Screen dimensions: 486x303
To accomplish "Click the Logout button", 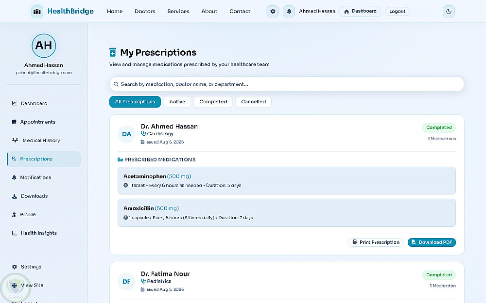I will coord(398,12).
